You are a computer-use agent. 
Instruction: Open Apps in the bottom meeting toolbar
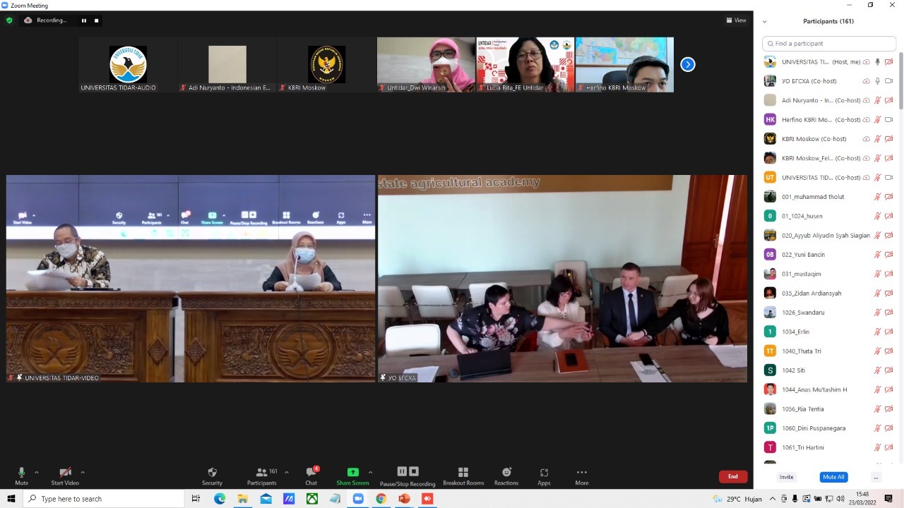click(544, 476)
